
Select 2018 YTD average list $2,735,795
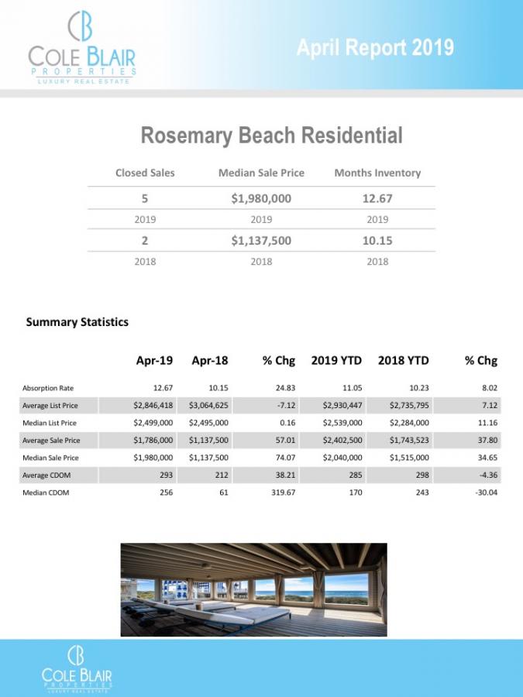(x=410, y=405)
